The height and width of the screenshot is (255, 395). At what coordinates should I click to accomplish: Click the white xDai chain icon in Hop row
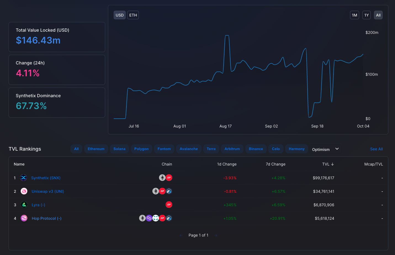[156, 218]
